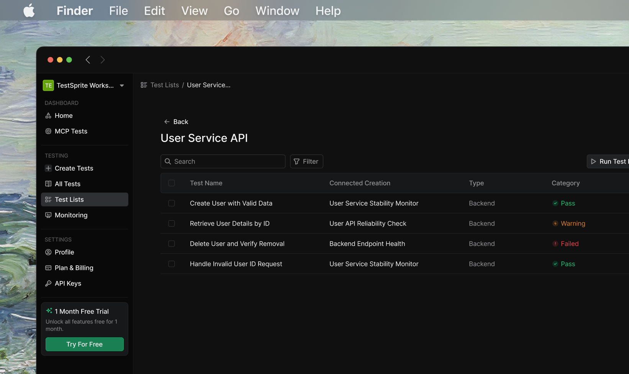Click the Run Test play icon
Viewport: 629px width, 374px height.
[x=593, y=162]
